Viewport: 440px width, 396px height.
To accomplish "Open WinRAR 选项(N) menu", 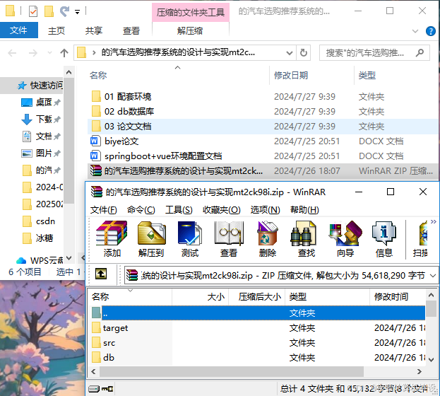I will pyautogui.click(x=265, y=209).
